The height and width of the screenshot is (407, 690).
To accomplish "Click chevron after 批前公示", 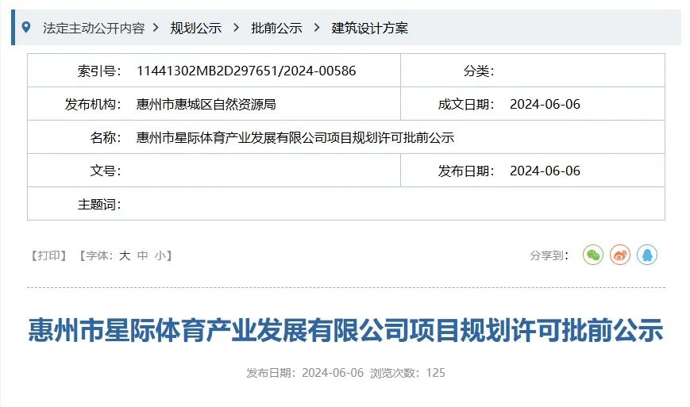I will point(317,28).
